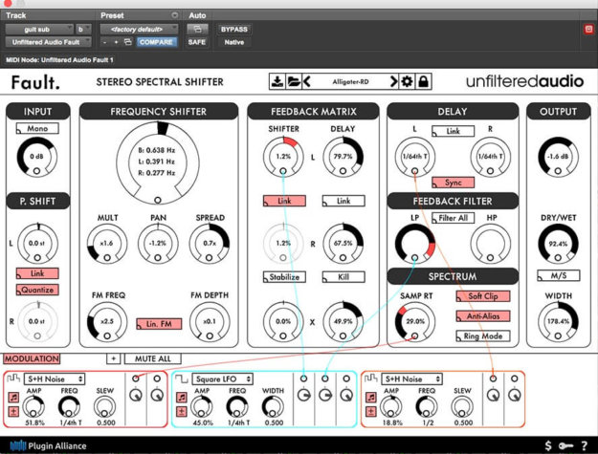The width and height of the screenshot is (598, 454).
Task: Click the Alligator-RD preset name field
Action: click(350, 81)
